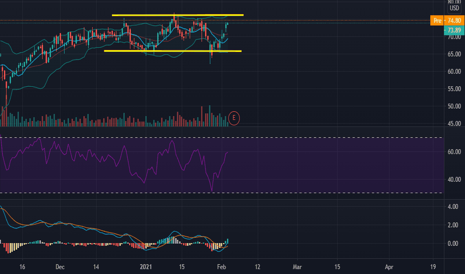
Task: Click the green 73.89 last price label
Action: 454,30
